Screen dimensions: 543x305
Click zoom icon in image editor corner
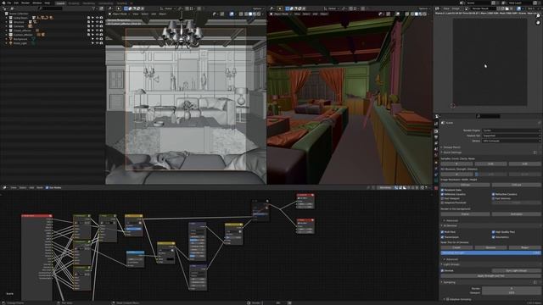(x=538, y=16)
